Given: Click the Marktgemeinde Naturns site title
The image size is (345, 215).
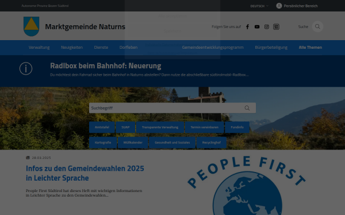Looking at the screenshot, I should [85, 26].
